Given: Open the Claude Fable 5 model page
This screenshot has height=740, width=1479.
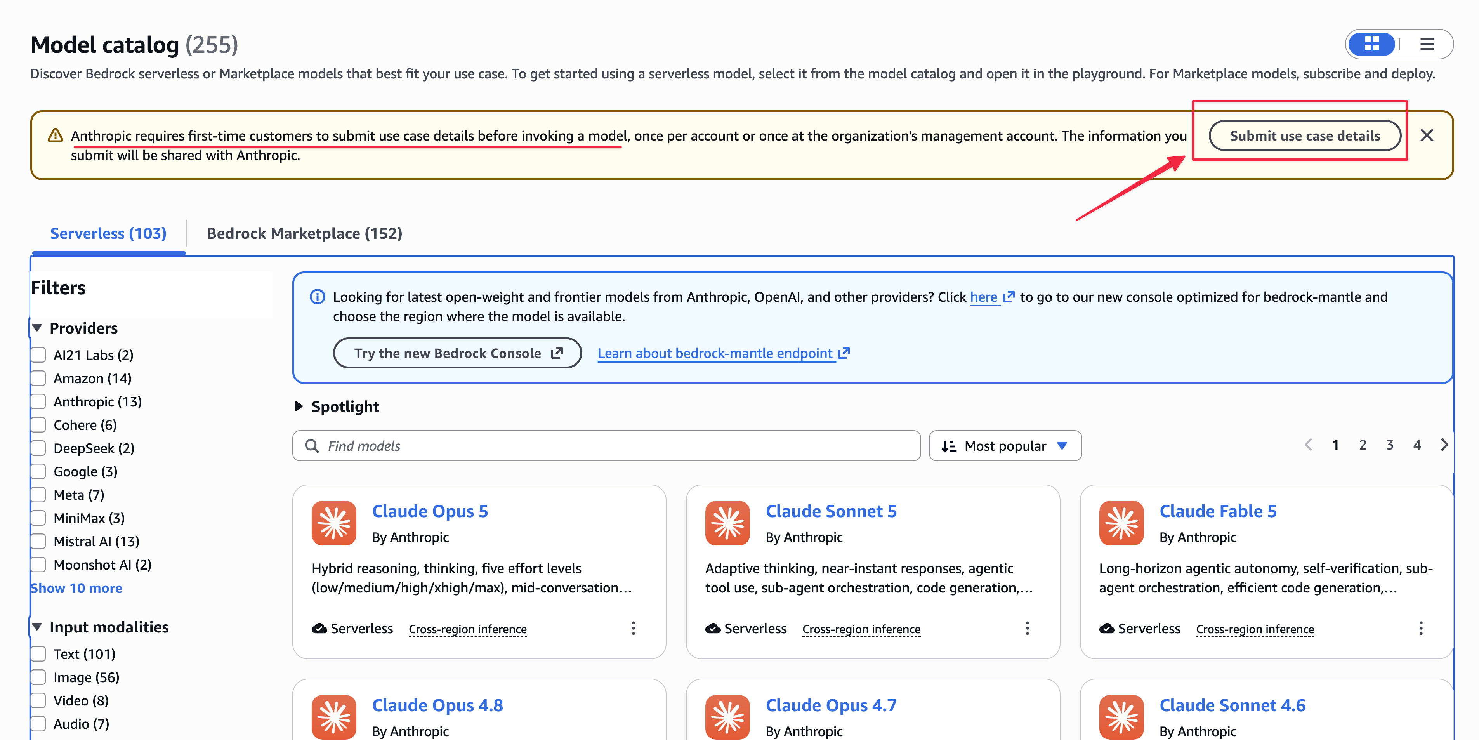Looking at the screenshot, I should click(1218, 511).
